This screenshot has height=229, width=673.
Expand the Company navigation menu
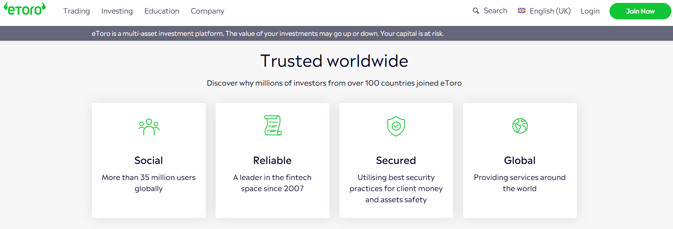(207, 11)
